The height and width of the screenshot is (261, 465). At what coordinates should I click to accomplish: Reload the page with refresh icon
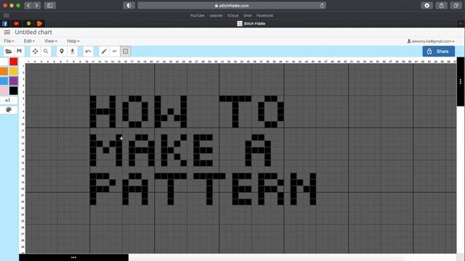click(322, 6)
